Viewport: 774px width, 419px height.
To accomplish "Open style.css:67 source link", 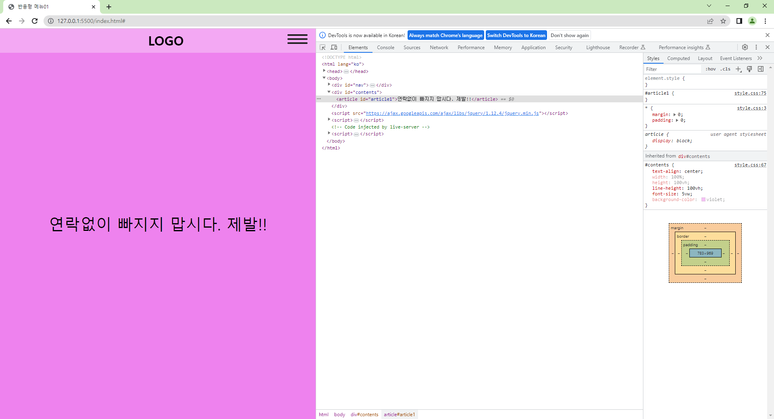I will 750,165.
